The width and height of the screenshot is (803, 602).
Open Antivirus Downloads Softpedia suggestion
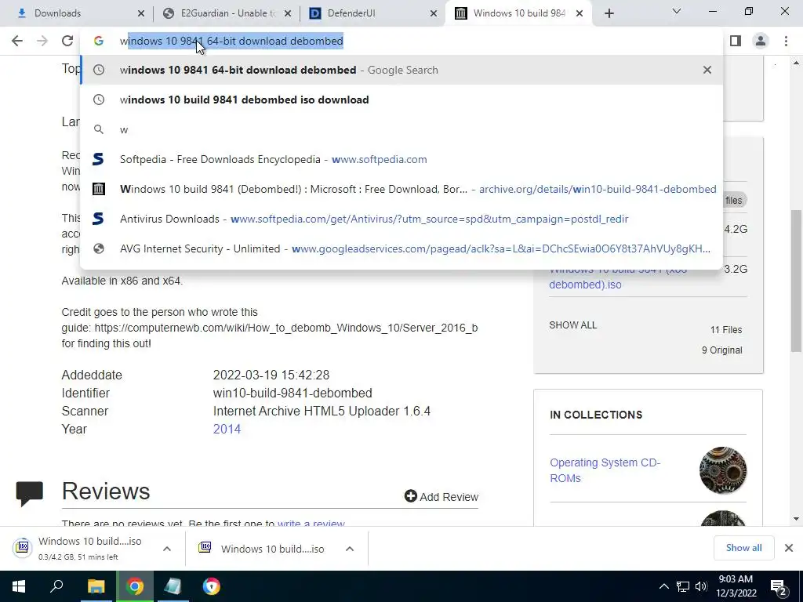(x=401, y=219)
